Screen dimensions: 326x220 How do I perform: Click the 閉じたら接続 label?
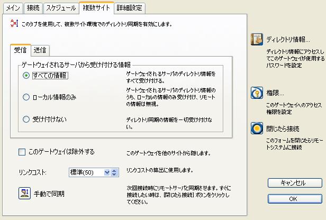(x=283, y=129)
